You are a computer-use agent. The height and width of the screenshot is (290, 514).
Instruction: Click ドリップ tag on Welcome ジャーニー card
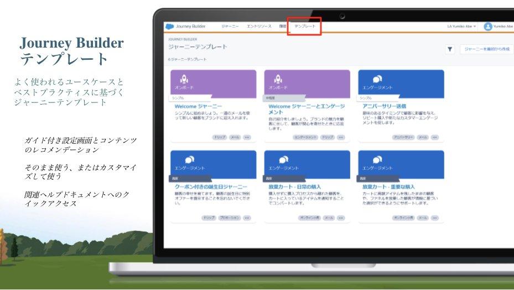(220, 137)
